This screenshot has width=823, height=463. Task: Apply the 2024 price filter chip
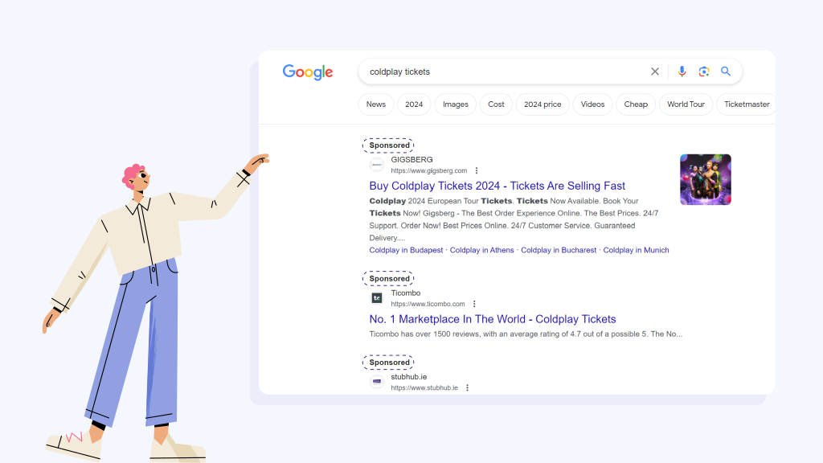click(x=543, y=104)
